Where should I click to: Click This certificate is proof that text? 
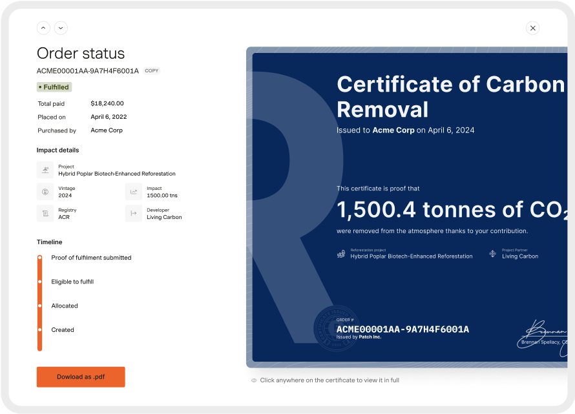click(378, 189)
